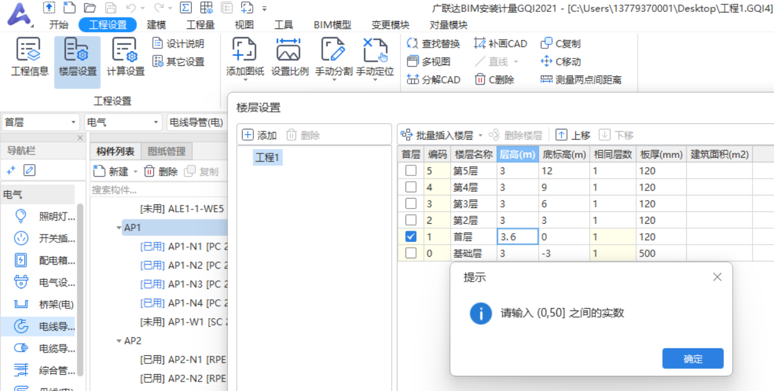The image size is (774, 391).
Task: Select 开关插 switch socket item in navigation
Action: (44, 238)
